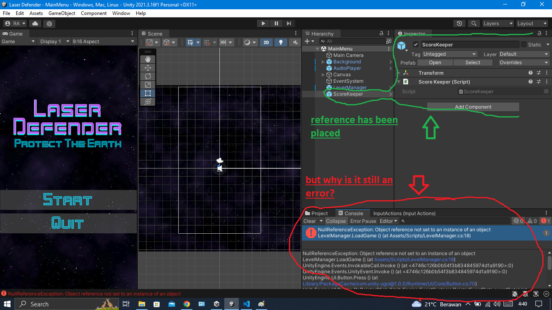
Task: Select the Move tool in Scene toolbar
Action: 148,68
